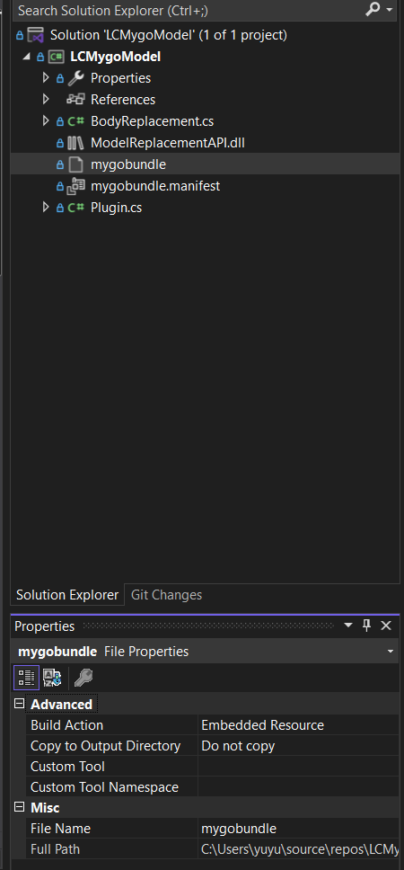The height and width of the screenshot is (870, 404).
Task: Open search options dropdown arrow beside the magnifier
Action: click(389, 10)
